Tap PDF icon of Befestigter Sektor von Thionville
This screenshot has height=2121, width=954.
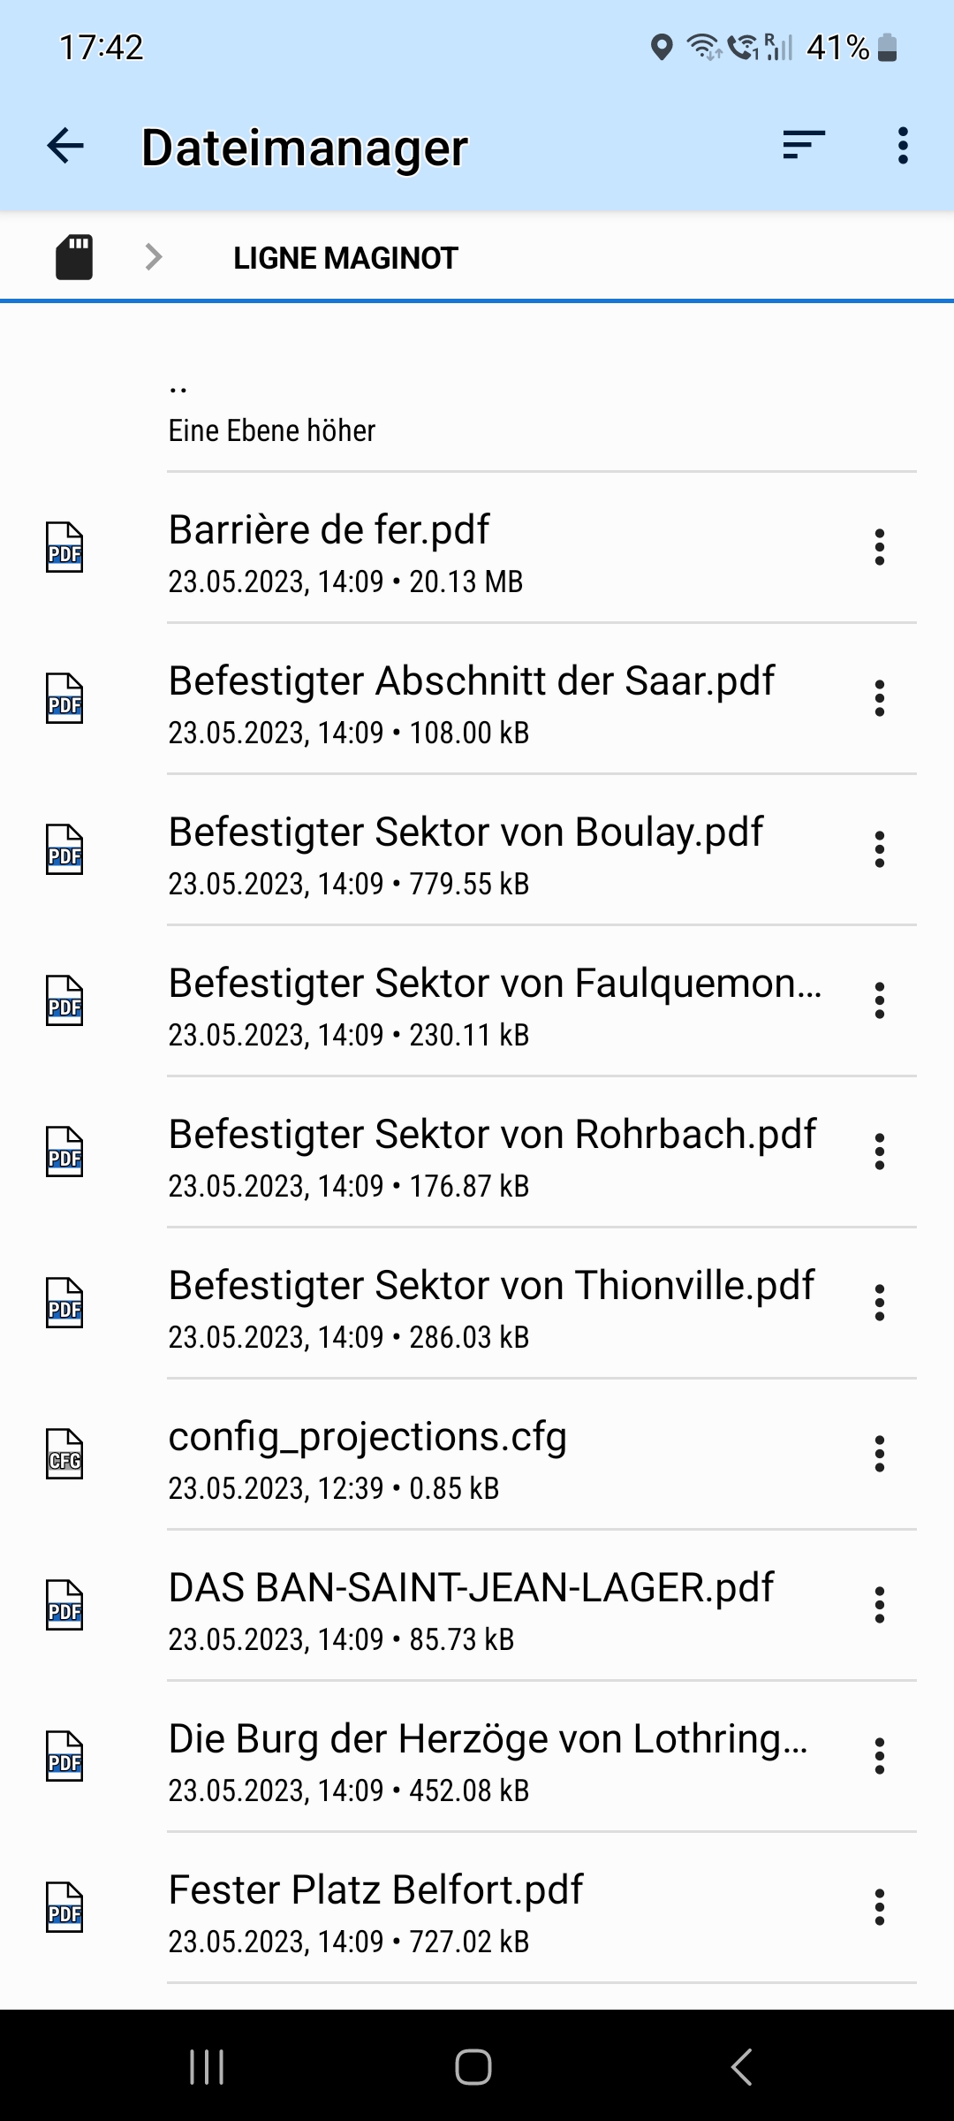click(x=64, y=1304)
